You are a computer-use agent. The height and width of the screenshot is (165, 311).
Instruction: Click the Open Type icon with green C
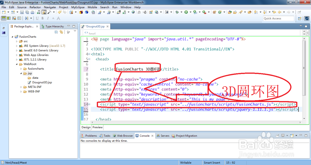click(x=220, y=12)
